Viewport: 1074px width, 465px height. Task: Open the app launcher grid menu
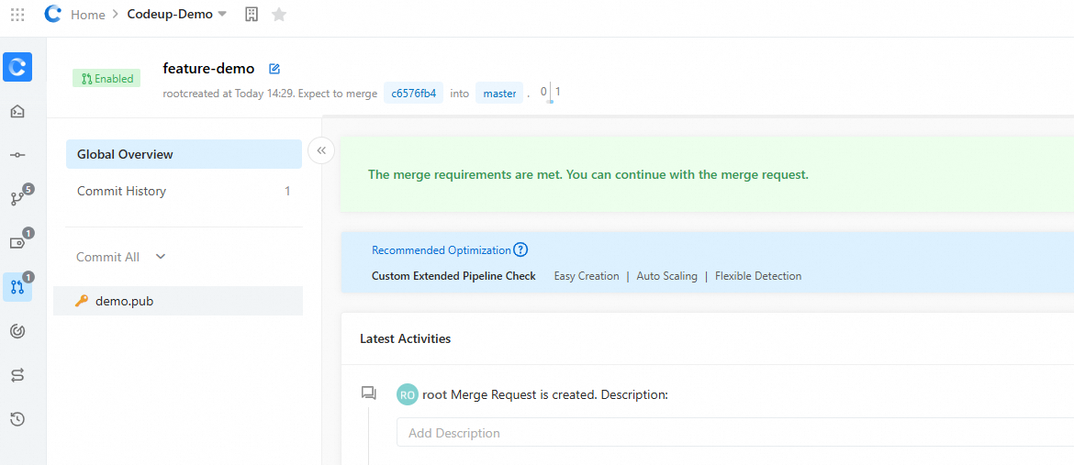click(x=17, y=15)
